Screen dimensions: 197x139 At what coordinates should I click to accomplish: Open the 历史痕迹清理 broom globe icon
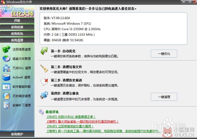click(7, 96)
